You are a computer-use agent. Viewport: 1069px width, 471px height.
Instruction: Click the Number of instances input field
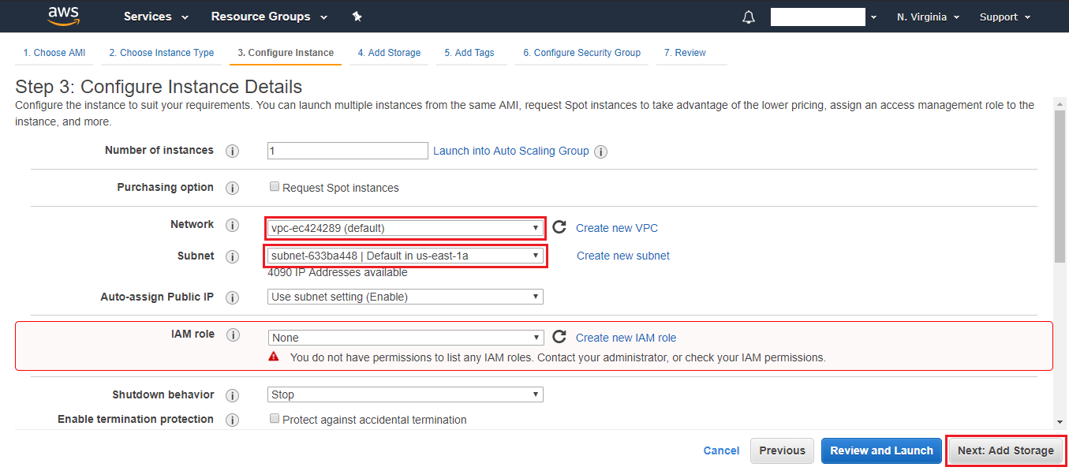pyautogui.click(x=347, y=151)
